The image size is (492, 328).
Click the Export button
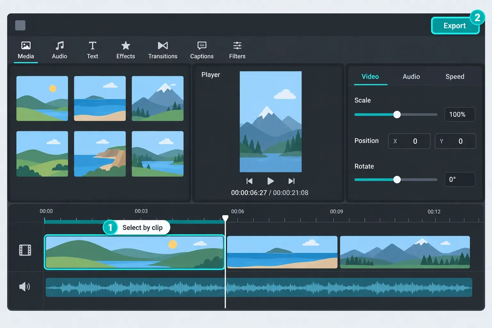click(455, 26)
